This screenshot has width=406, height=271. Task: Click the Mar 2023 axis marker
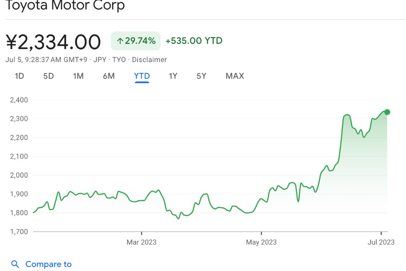coord(142,242)
